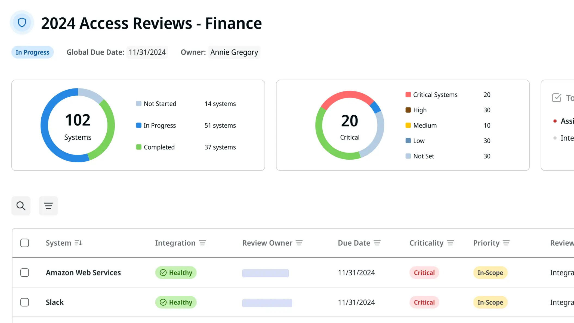Check the Slack row checkbox
574x323 pixels.
tap(24, 302)
